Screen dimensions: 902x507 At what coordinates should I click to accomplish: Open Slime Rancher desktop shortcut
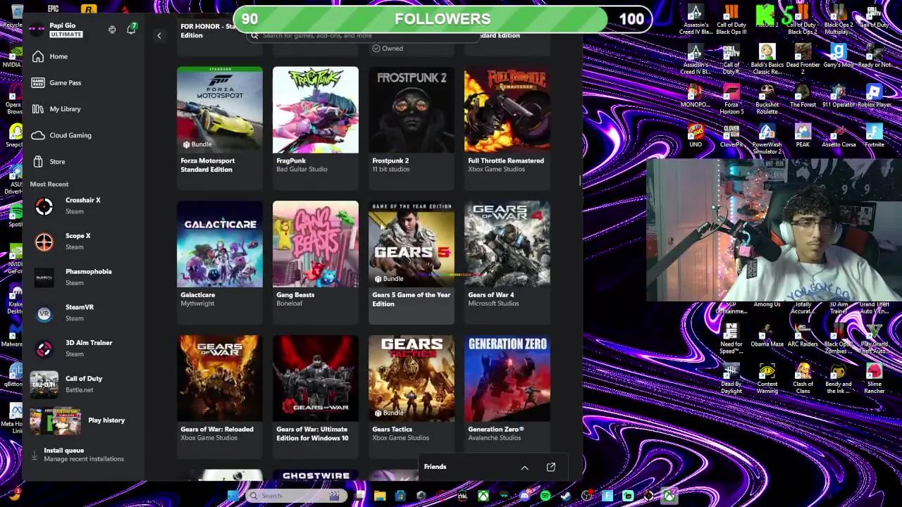[x=874, y=378]
